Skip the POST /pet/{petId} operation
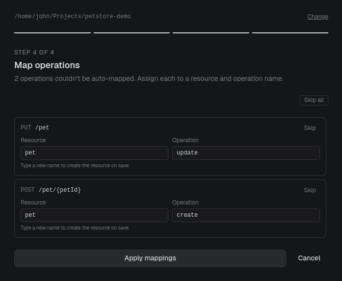 pyautogui.click(x=310, y=190)
